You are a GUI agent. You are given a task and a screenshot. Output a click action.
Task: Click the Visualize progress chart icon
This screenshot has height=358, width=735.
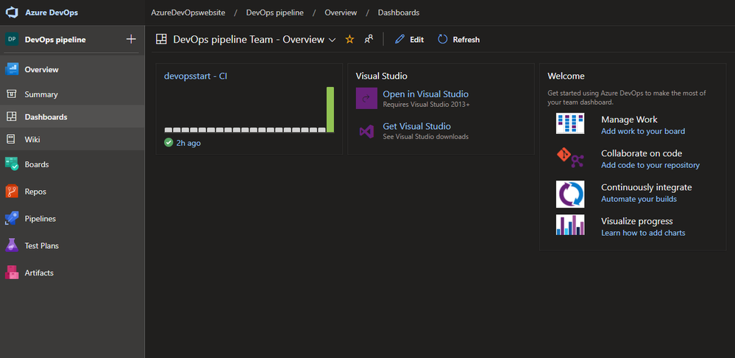[570, 225]
